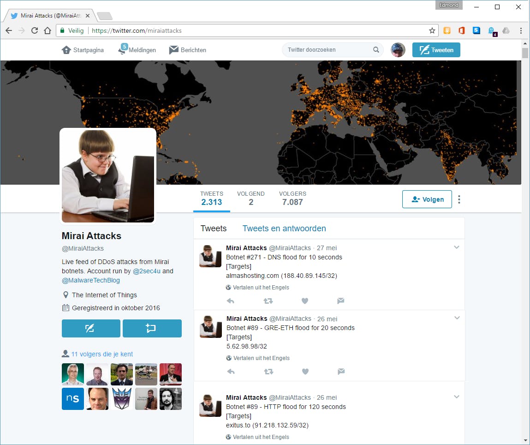
Task: Click the direct message envelope-plus button
Action: pos(152,328)
